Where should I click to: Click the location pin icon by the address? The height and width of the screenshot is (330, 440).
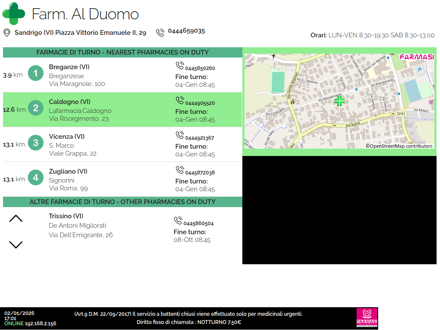7,33
